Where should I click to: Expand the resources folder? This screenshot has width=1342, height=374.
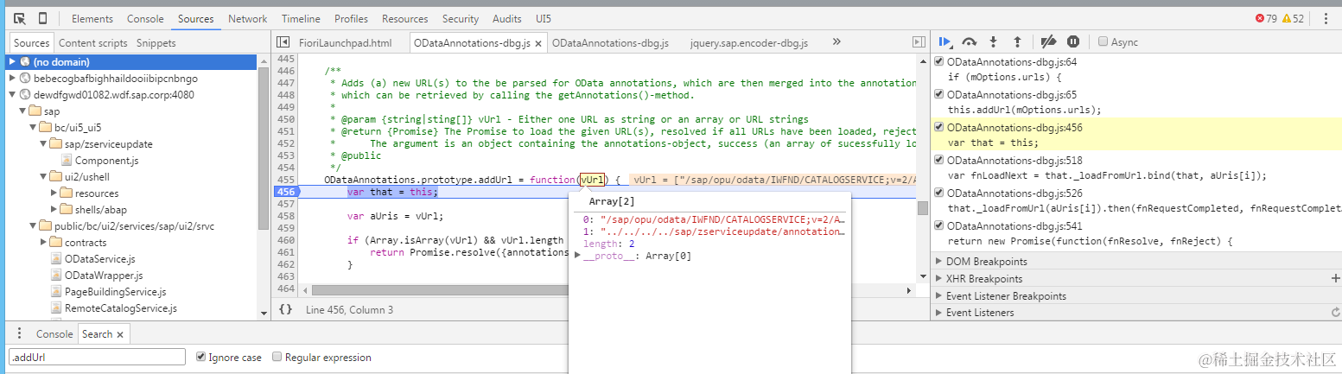[x=54, y=193]
